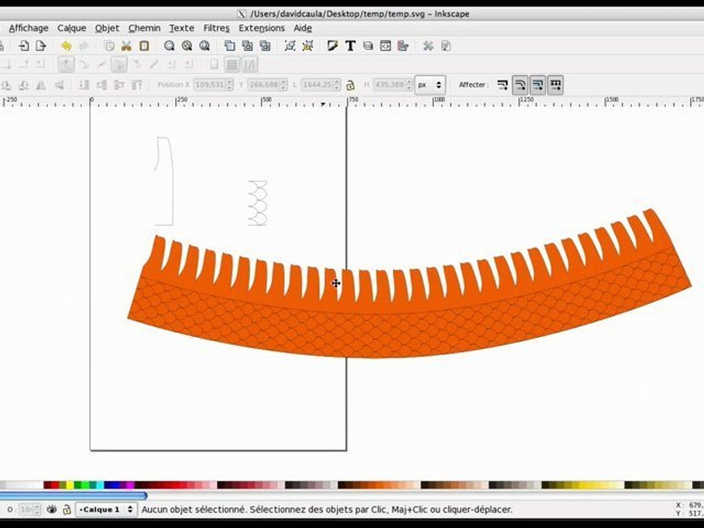Toggle snapping to grids
The width and height of the screenshot is (704, 528).
click(232, 65)
